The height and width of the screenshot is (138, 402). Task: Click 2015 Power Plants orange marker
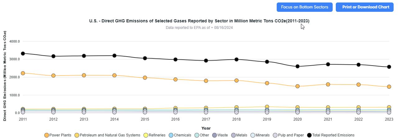pos(145,77)
